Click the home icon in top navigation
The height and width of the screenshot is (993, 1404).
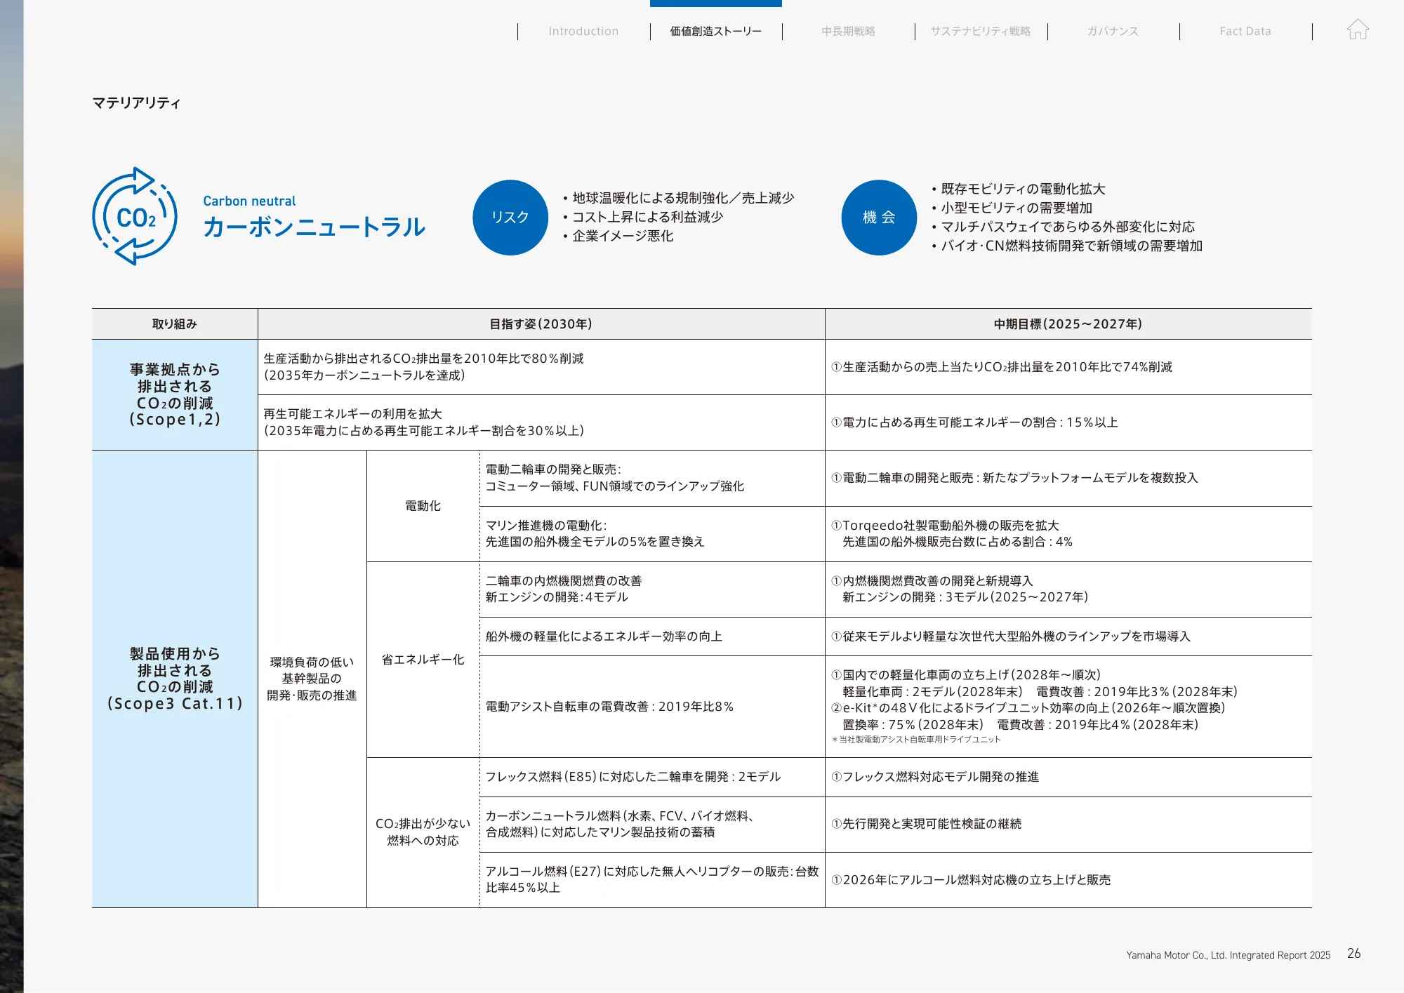[1359, 30]
